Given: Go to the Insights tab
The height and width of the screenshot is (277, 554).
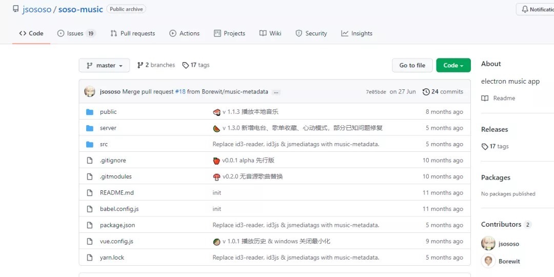Looking at the screenshot, I should pos(357,33).
